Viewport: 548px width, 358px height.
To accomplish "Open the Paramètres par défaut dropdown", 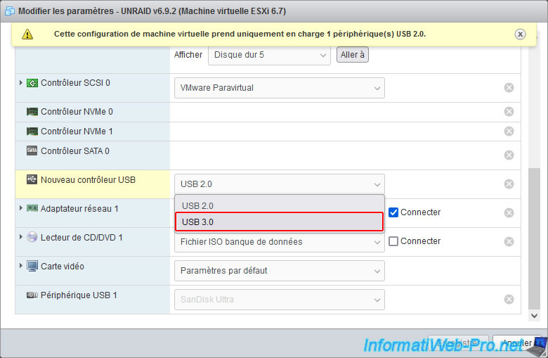I will pyautogui.click(x=279, y=271).
